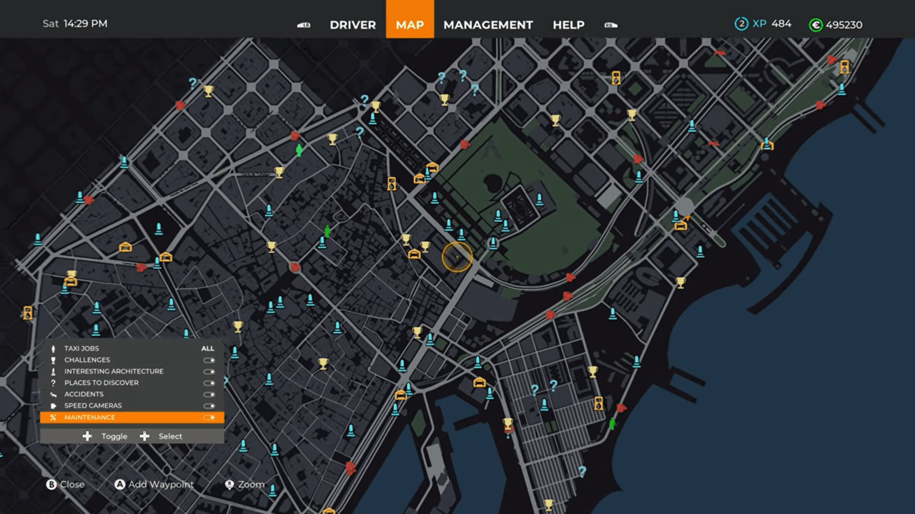Select the MAINTENANCE row label
This screenshot has height=514, width=915.
point(89,417)
